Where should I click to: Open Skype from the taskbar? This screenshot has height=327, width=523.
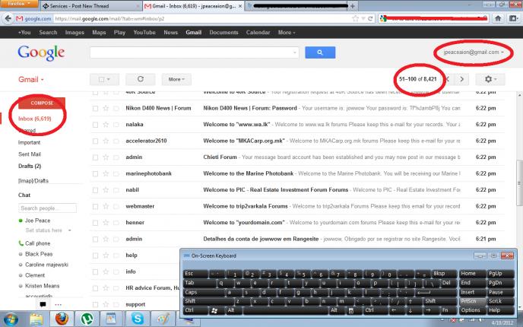click(x=137, y=319)
